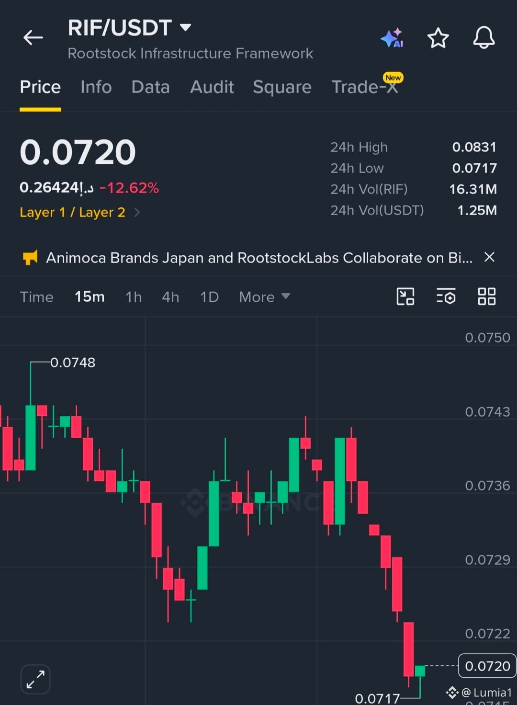
Task: Tap the large 0.0720 last price
Action: (78, 152)
